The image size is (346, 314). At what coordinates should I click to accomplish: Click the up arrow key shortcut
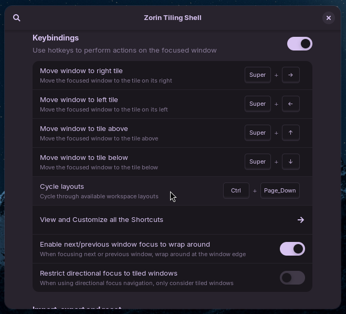290,133
